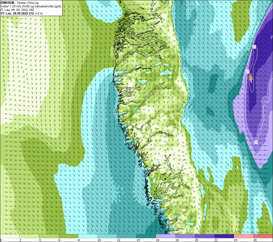Click the legend scale number 18
The width and height of the screenshot is (273, 242).
[x=177, y=240]
